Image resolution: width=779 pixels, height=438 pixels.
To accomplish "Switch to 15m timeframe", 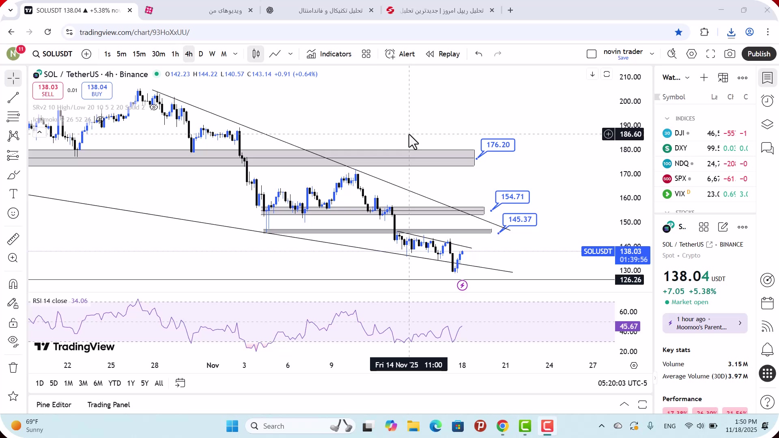I will tap(139, 54).
